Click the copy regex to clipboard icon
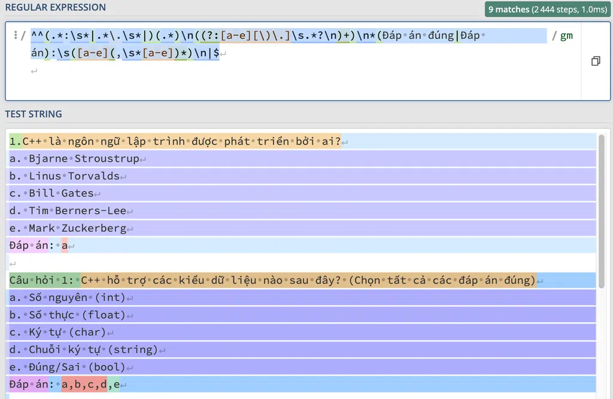613x399 pixels. click(x=595, y=61)
